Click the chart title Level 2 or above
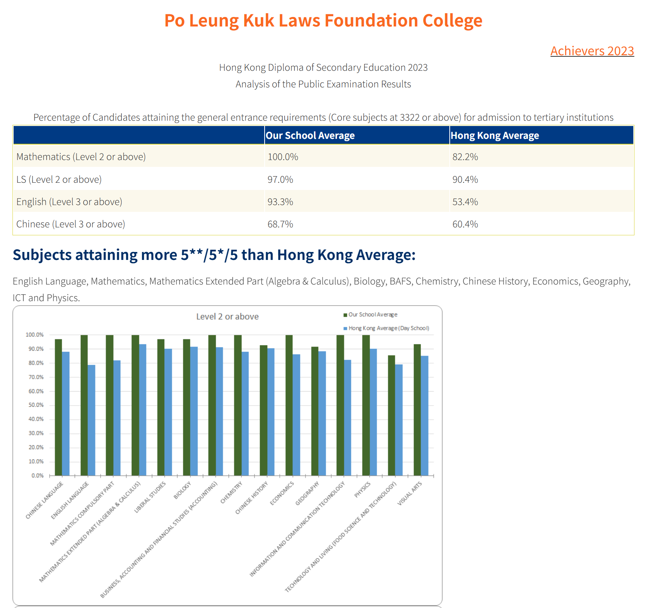This screenshot has width=653, height=608. pos(227,317)
